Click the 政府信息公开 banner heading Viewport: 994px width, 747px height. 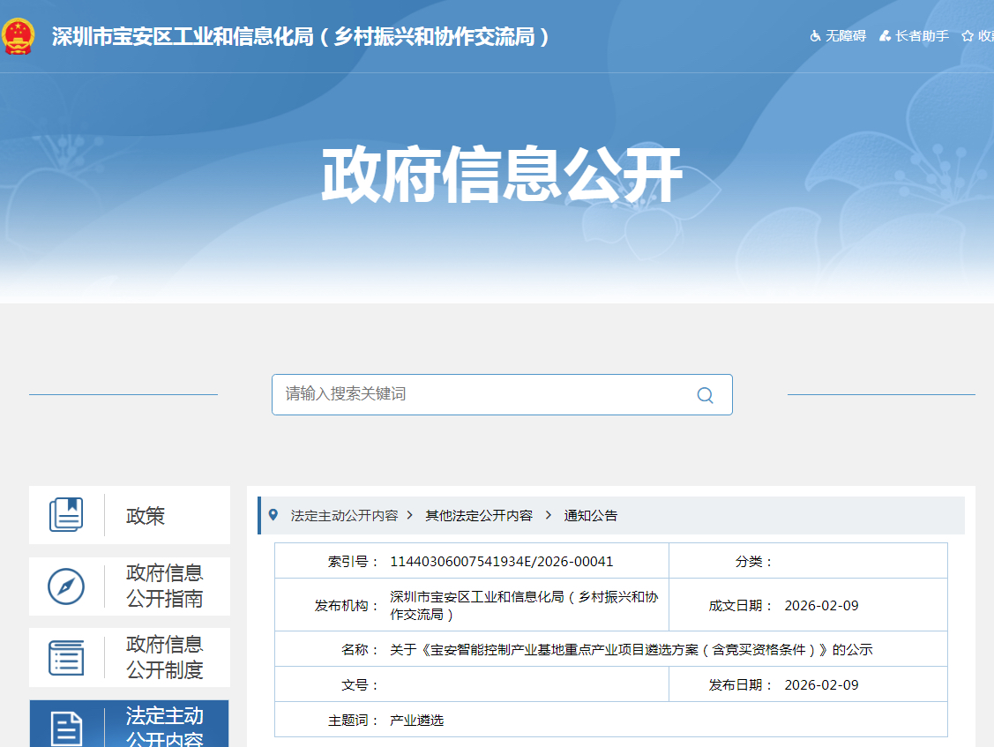[x=502, y=175]
